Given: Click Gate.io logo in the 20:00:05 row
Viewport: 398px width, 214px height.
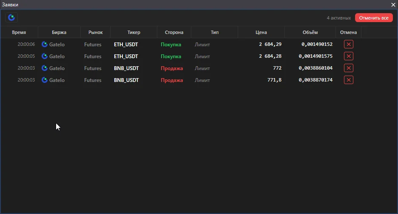Looking at the screenshot, I should tap(45, 56).
